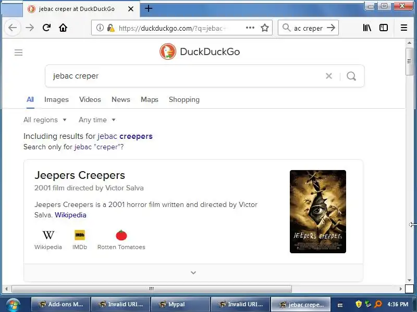417x312 pixels.
Task: Clear the DuckDuckGo search query
Action: click(329, 76)
